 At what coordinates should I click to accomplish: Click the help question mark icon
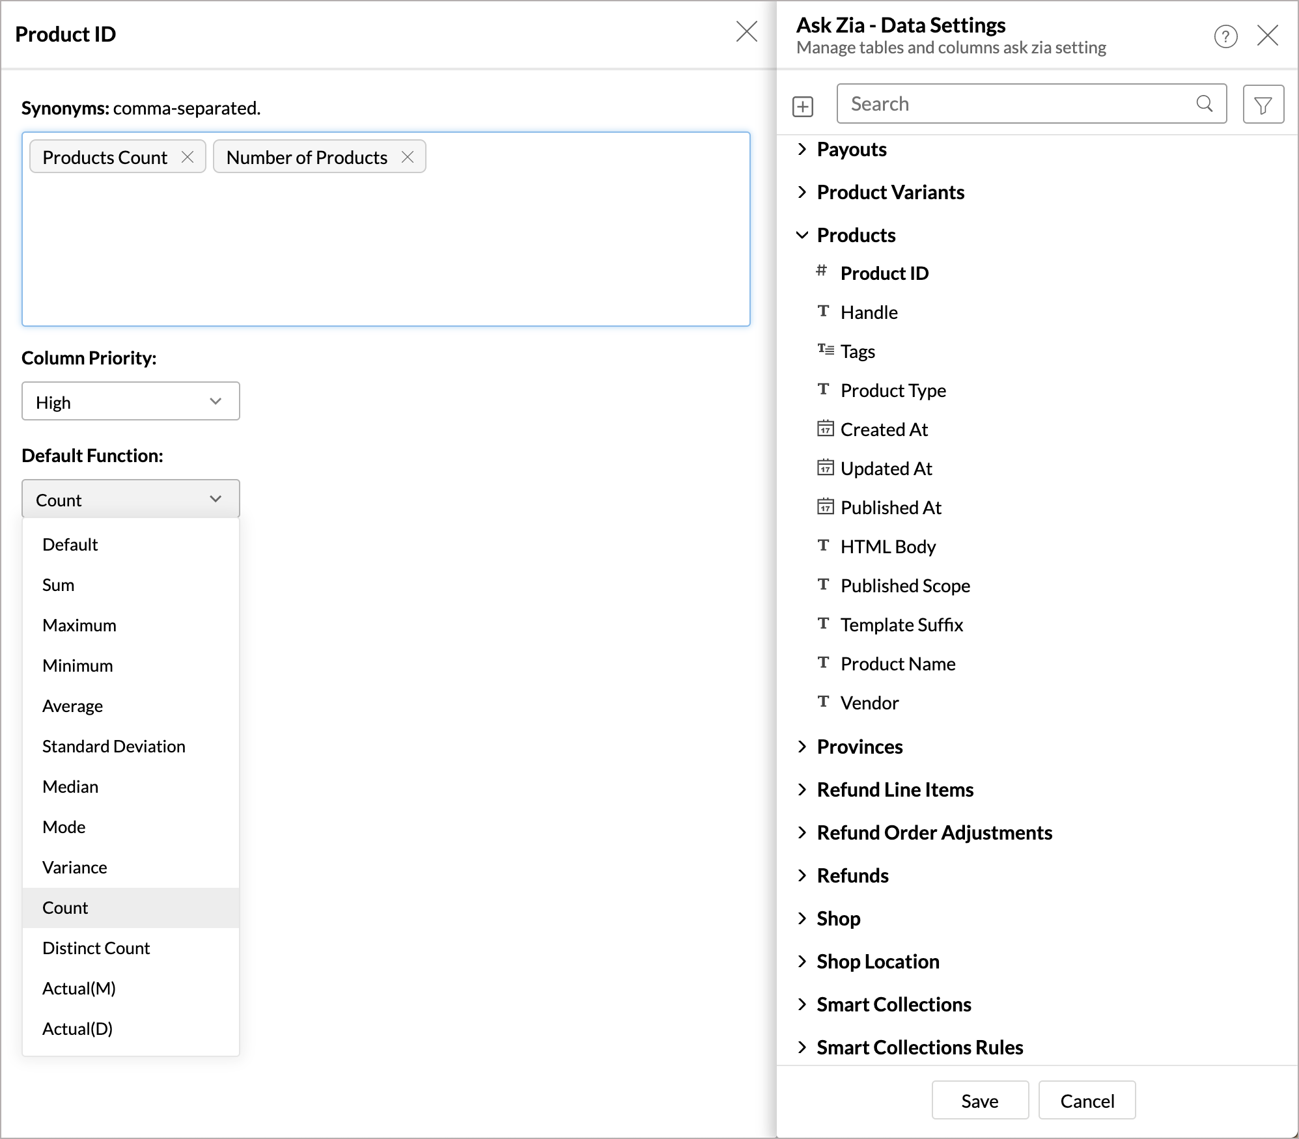1225,36
